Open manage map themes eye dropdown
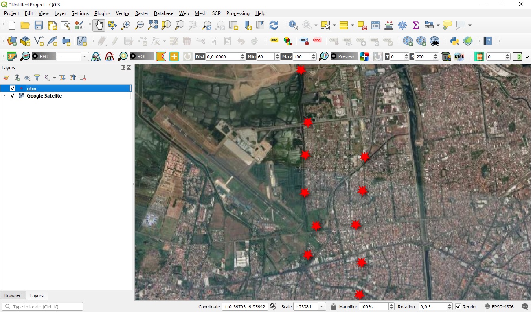Viewport: 531px width, 312px height. point(27,78)
